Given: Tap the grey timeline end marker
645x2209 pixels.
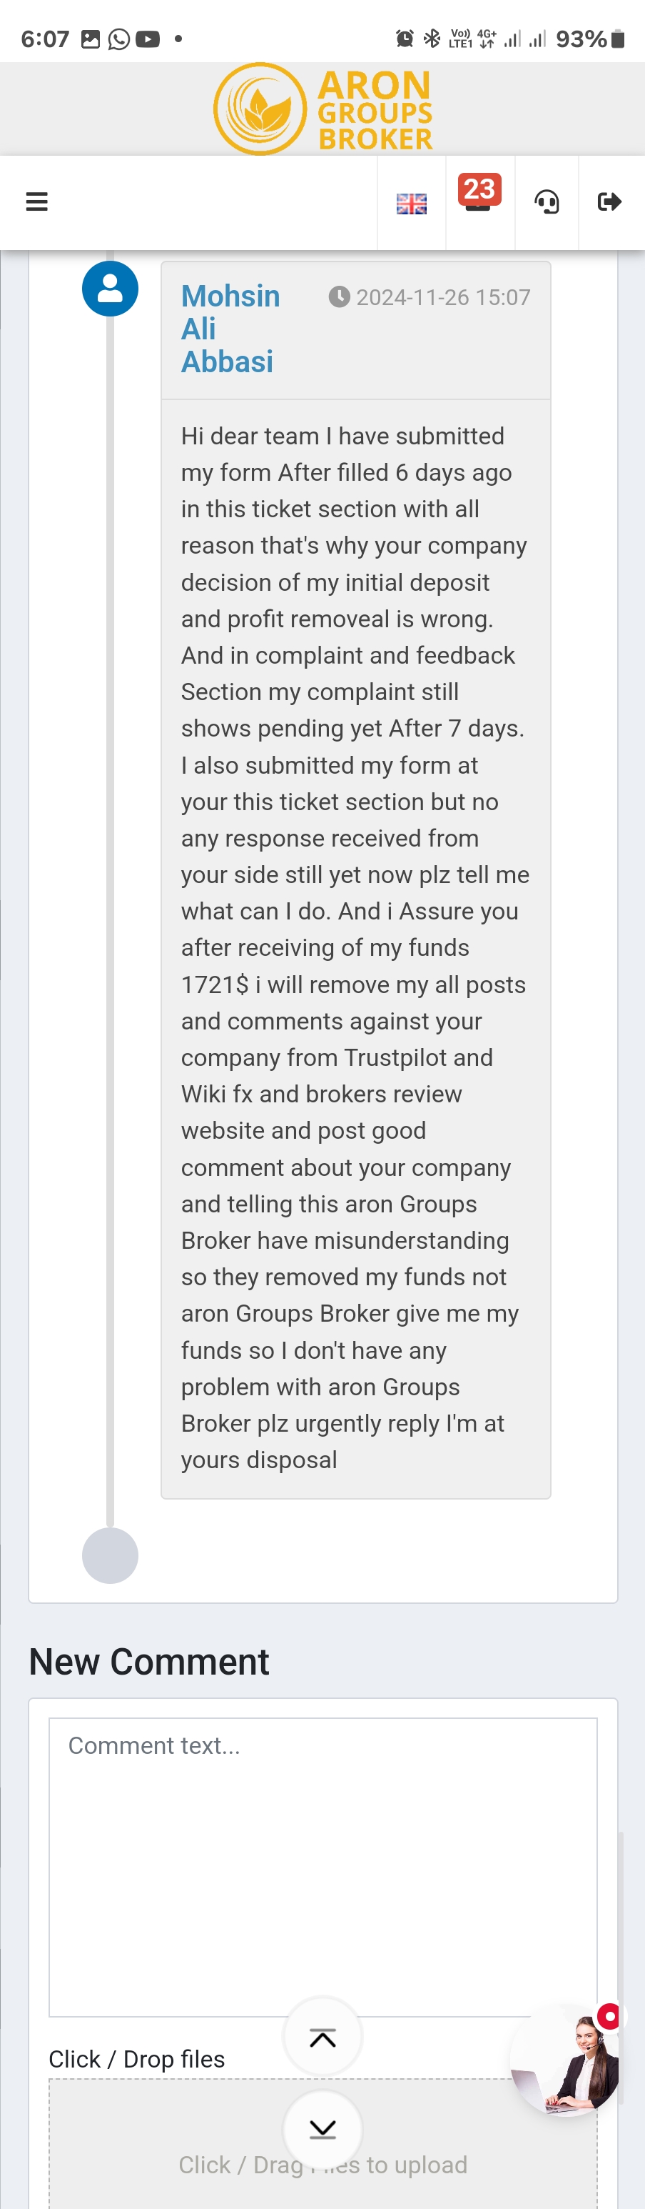Looking at the screenshot, I should tap(110, 1555).
